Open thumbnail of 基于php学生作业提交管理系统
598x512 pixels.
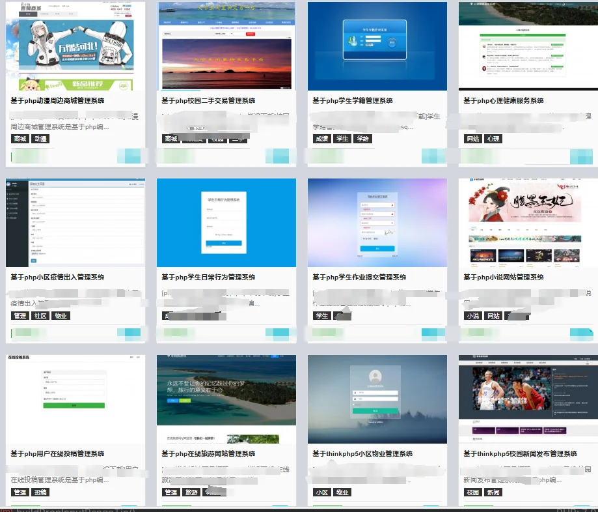pos(377,223)
